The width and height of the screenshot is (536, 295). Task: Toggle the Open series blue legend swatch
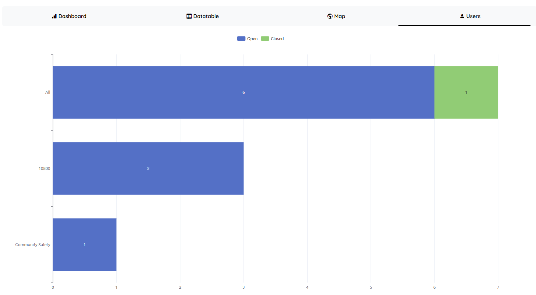click(x=241, y=39)
